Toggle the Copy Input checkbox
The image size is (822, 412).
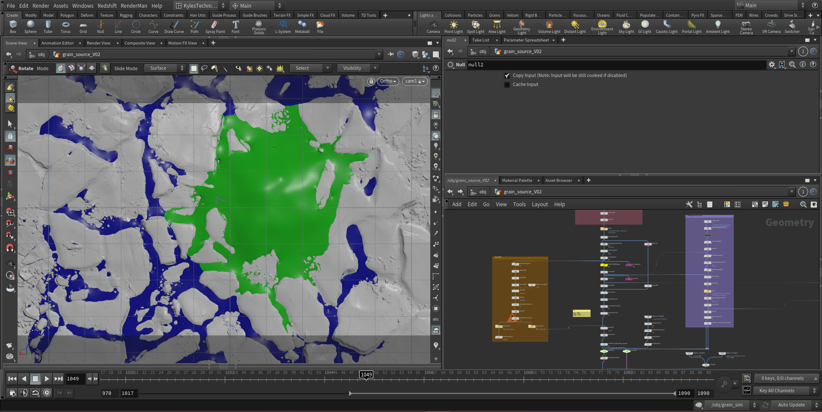507,76
